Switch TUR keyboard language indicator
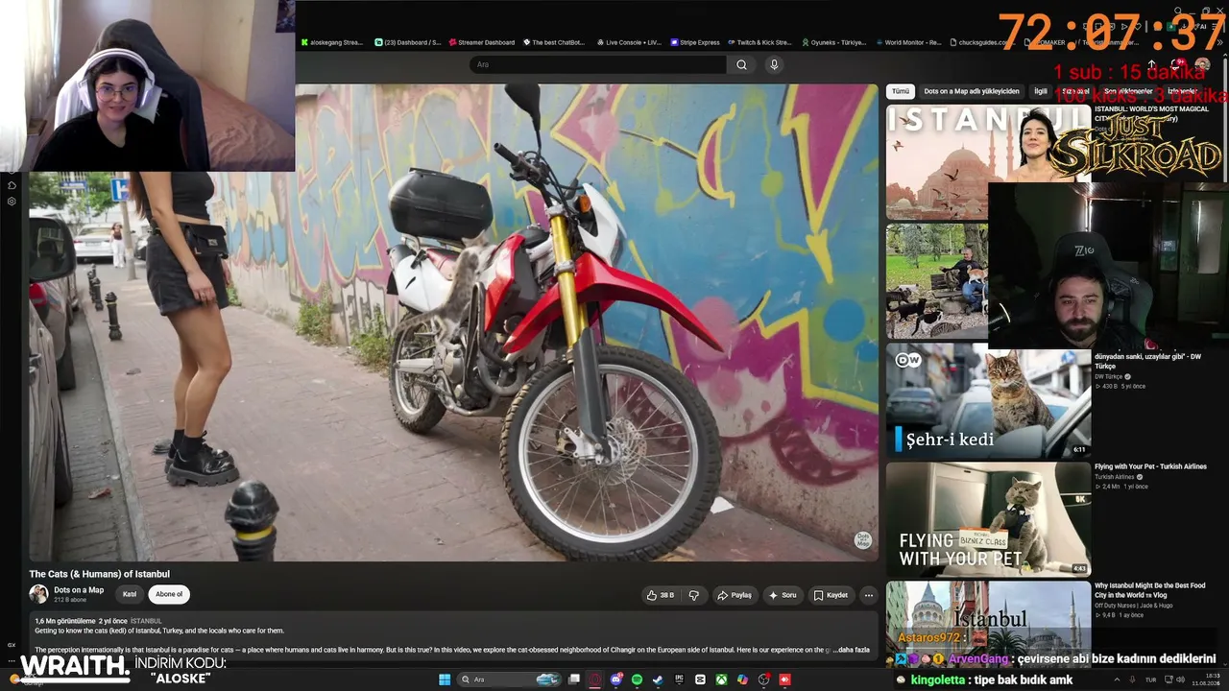The image size is (1229, 691). [1150, 679]
